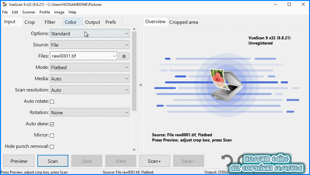Uncheck the Auto skew checkbox

point(52,124)
